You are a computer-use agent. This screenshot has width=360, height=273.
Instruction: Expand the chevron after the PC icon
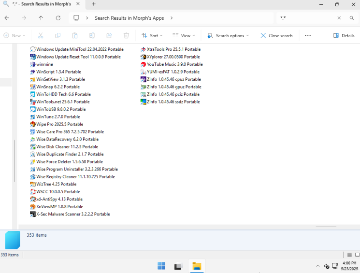tap(87, 18)
